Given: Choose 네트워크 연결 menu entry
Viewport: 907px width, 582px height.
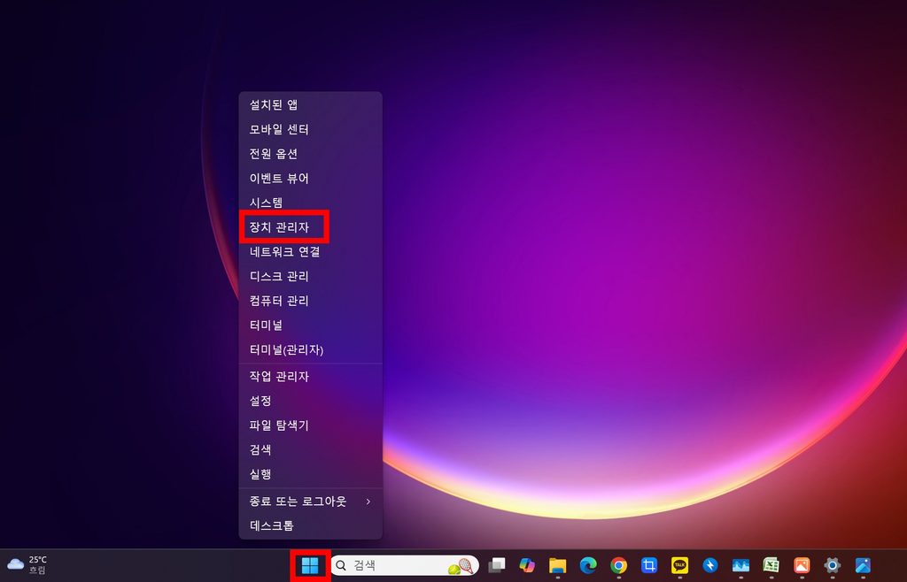Looking at the screenshot, I should point(311,252).
